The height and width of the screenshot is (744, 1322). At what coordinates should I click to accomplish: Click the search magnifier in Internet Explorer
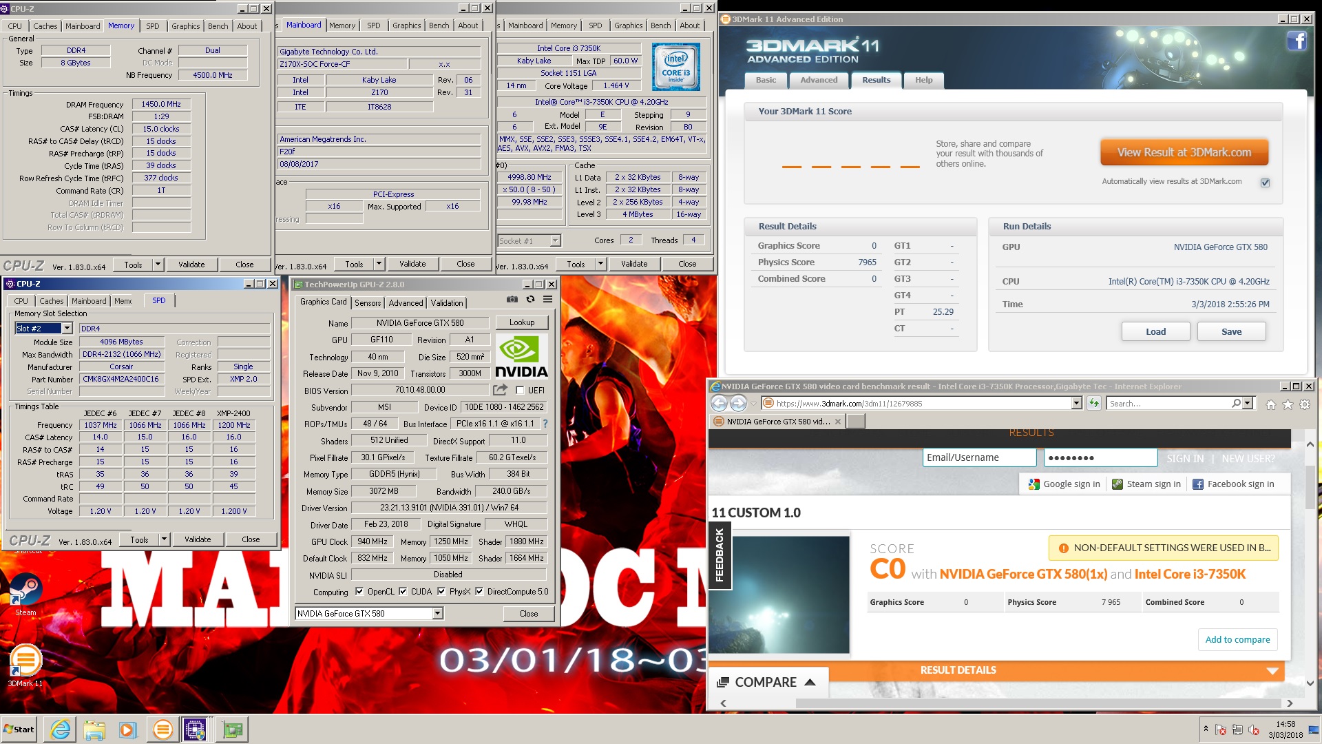pos(1237,404)
